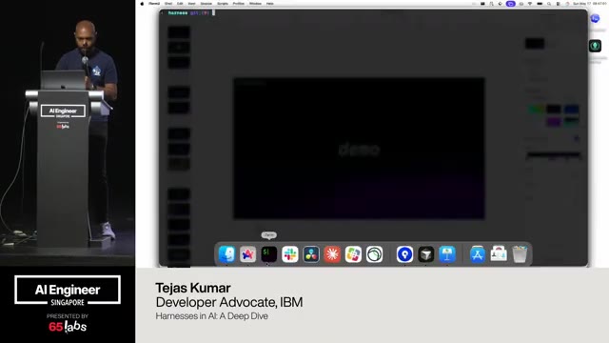Click the battery status icon

pos(540,4)
